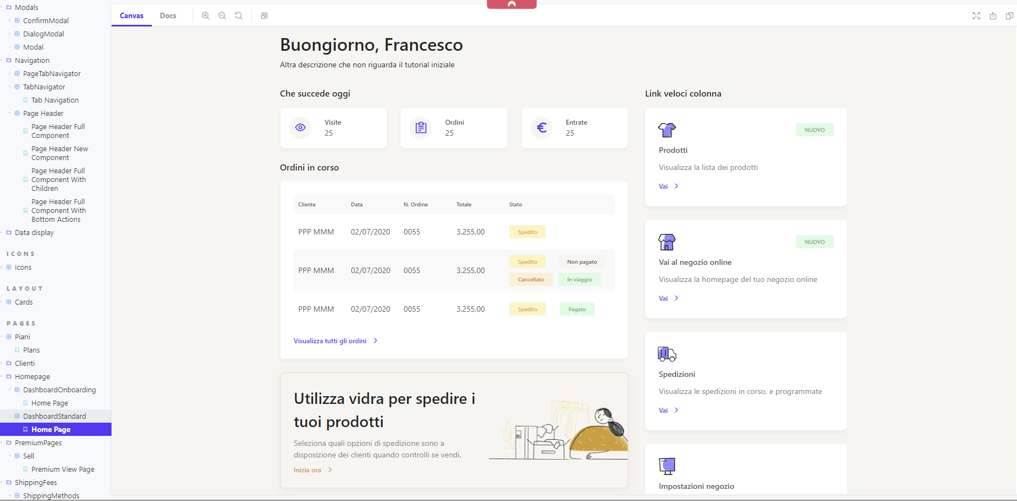
Task: Switch to the Docs tab
Action: (168, 16)
